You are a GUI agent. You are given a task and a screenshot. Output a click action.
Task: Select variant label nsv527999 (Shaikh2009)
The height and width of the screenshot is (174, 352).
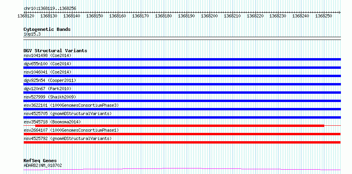50,97
